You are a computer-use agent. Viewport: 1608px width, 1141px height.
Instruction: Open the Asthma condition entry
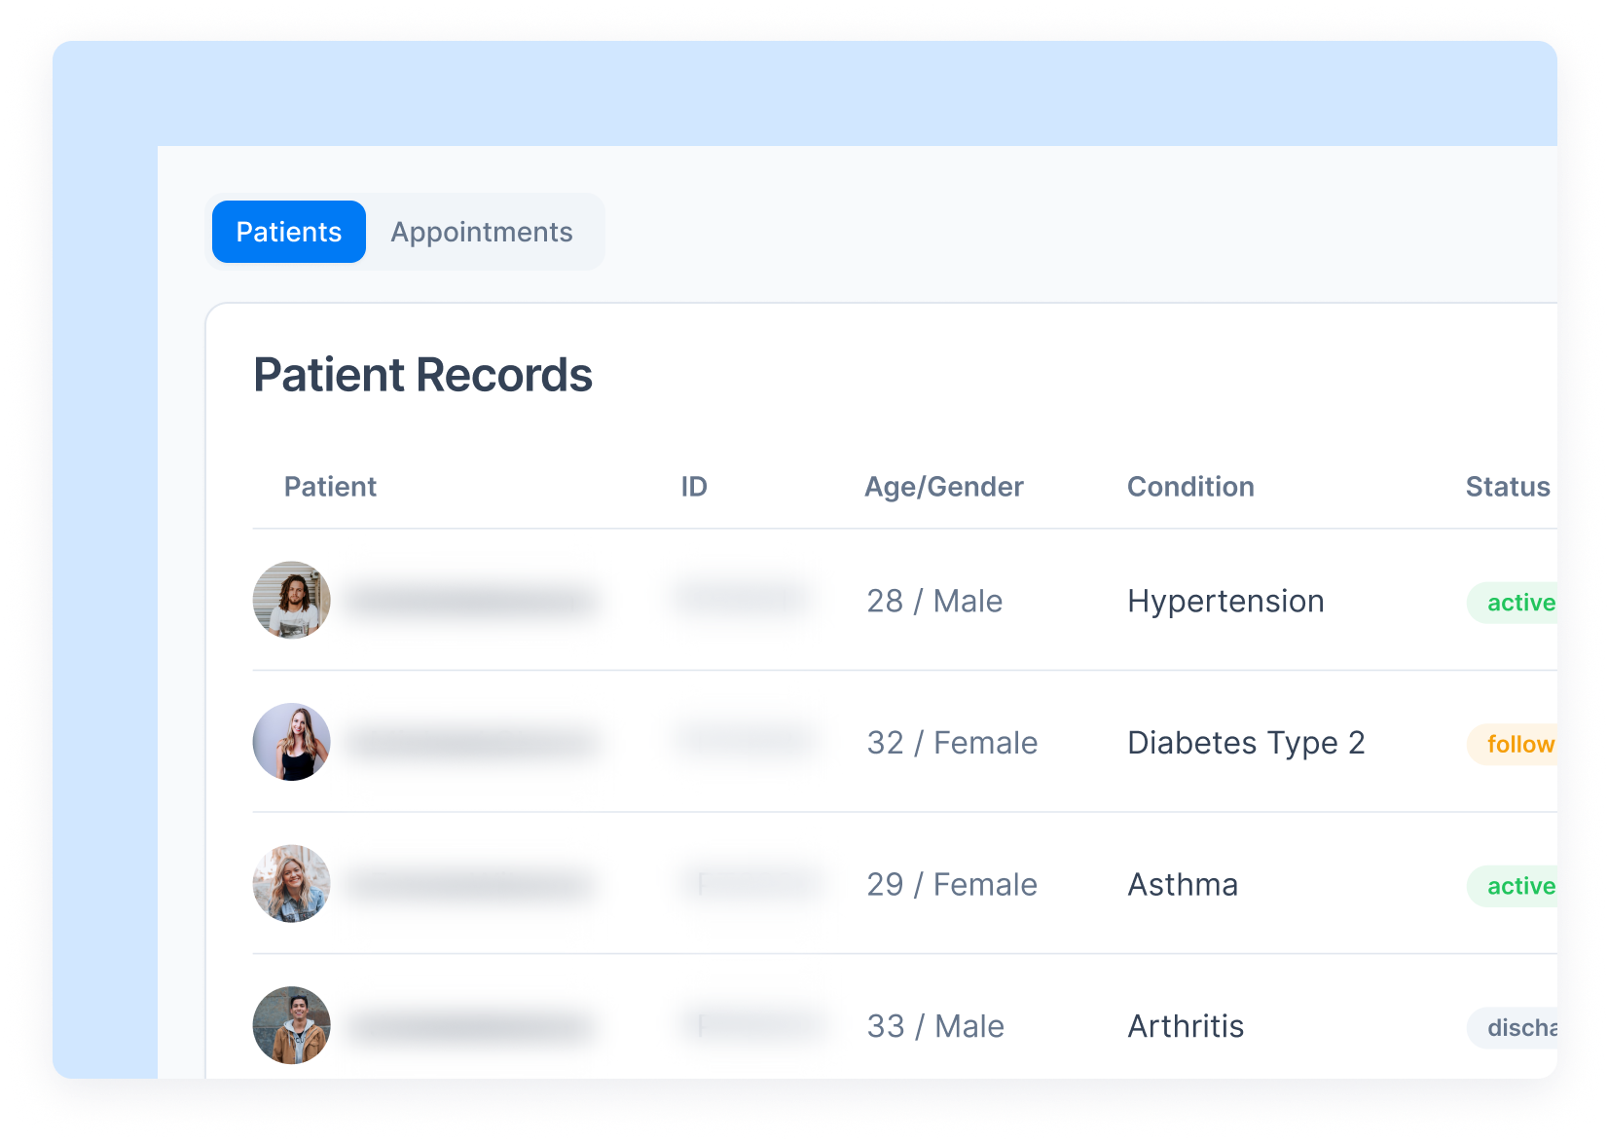pos(1182,885)
